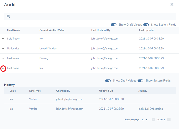Sort by Last Updated column header
This screenshot has width=179, height=129.
click(x=147, y=30)
